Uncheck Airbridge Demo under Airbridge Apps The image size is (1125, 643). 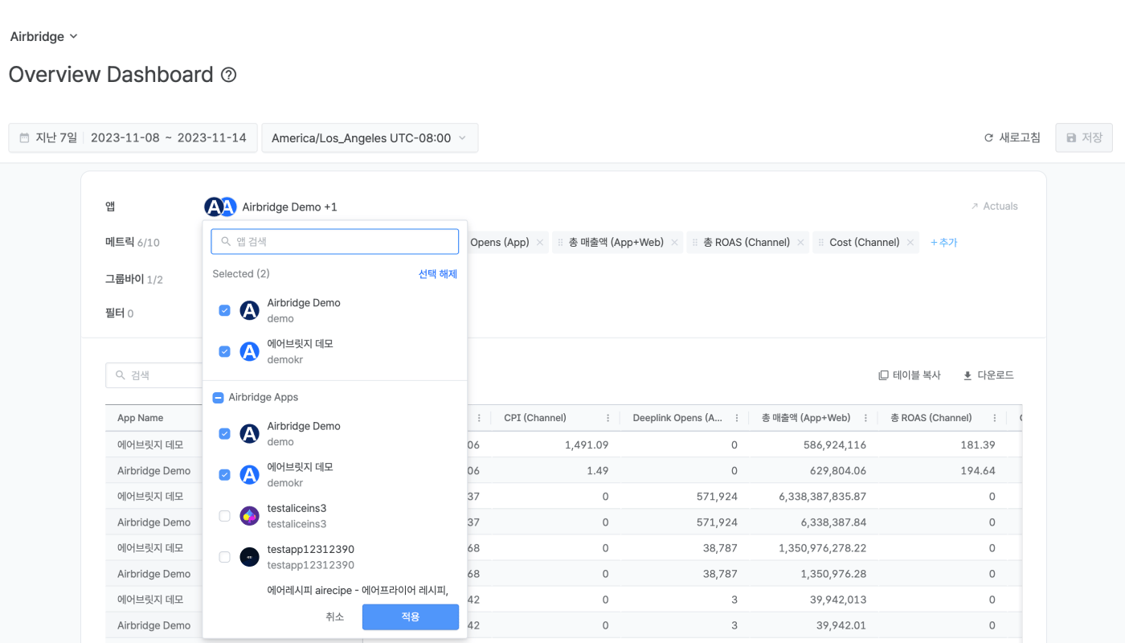pos(225,433)
